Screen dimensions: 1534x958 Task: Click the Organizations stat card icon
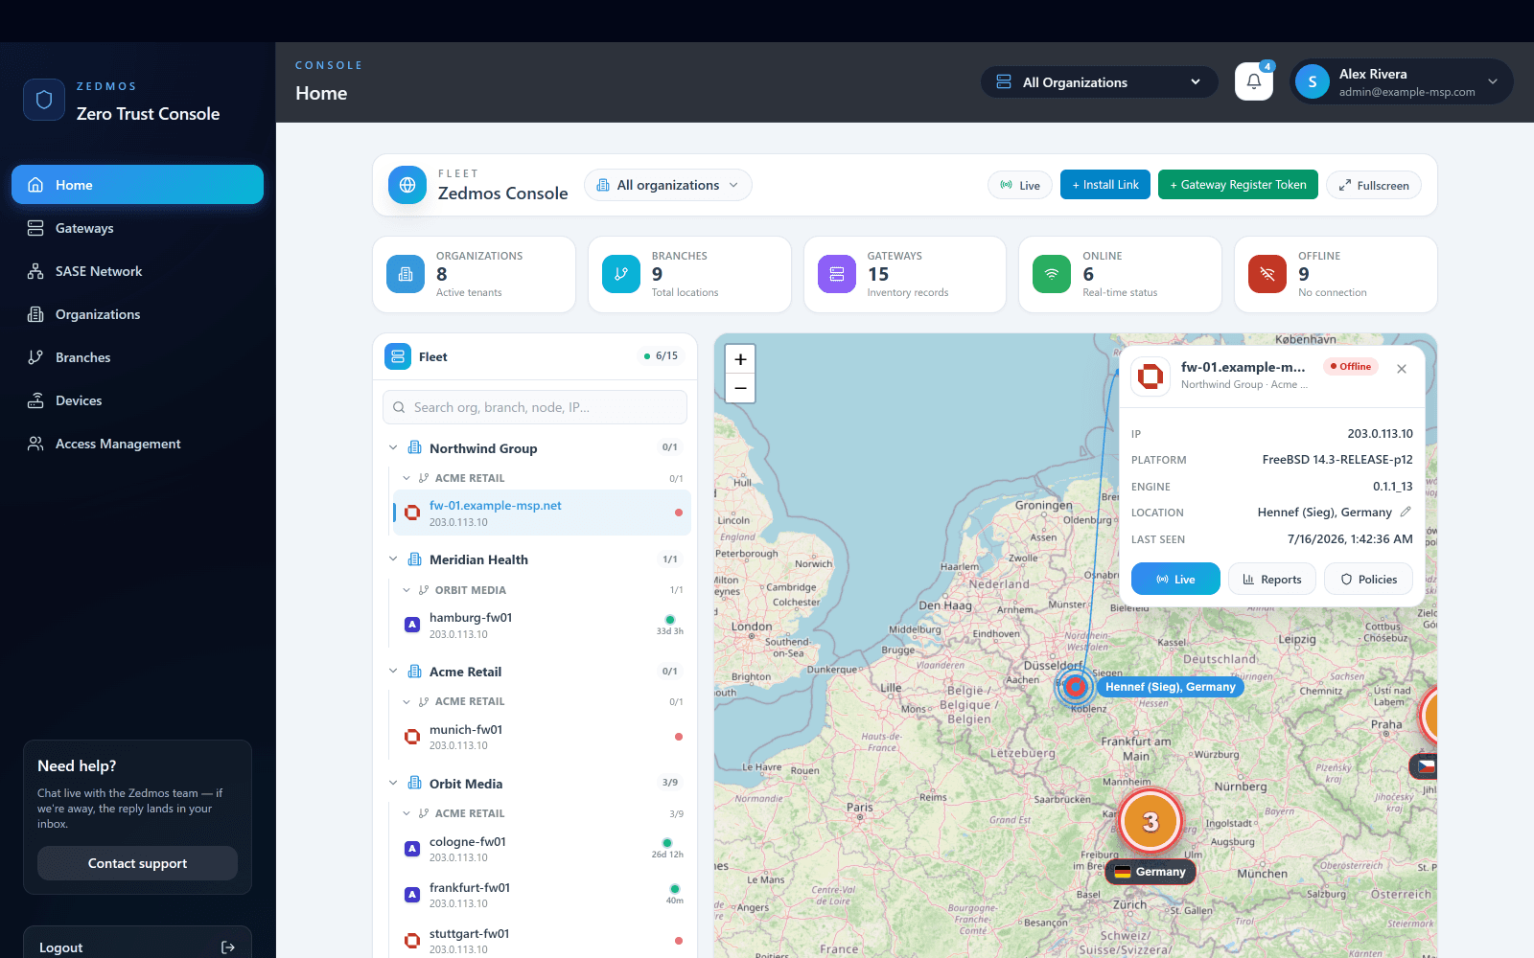pos(406,274)
